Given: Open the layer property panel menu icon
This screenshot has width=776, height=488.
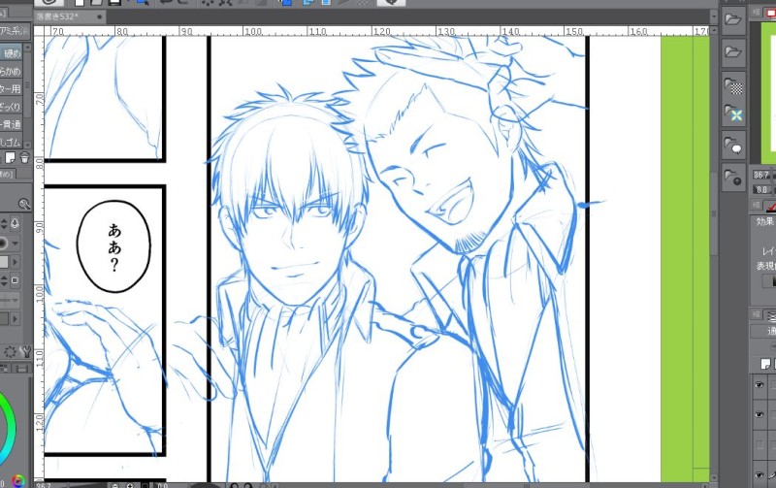Looking at the screenshot, I should (757, 205).
